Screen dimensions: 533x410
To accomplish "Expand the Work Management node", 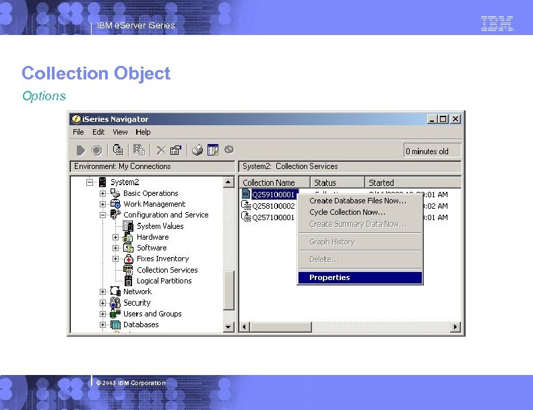I will tap(102, 204).
